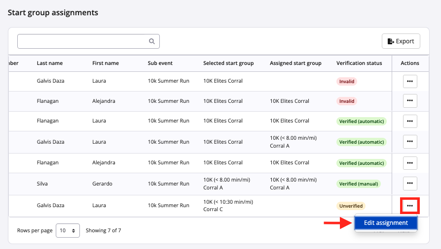Open actions menu for Flanagan Laura row
The width and height of the screenshot is (441, 249).
pyautogui.click(x=409, y=121)
